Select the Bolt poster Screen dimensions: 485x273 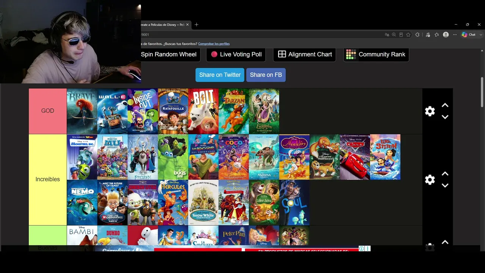pos(203,111)
